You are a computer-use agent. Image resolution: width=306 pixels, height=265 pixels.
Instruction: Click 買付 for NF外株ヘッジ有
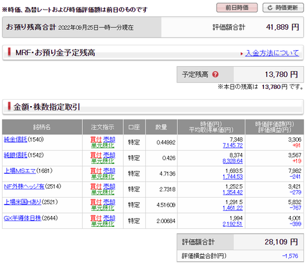(x=96, y=186)
